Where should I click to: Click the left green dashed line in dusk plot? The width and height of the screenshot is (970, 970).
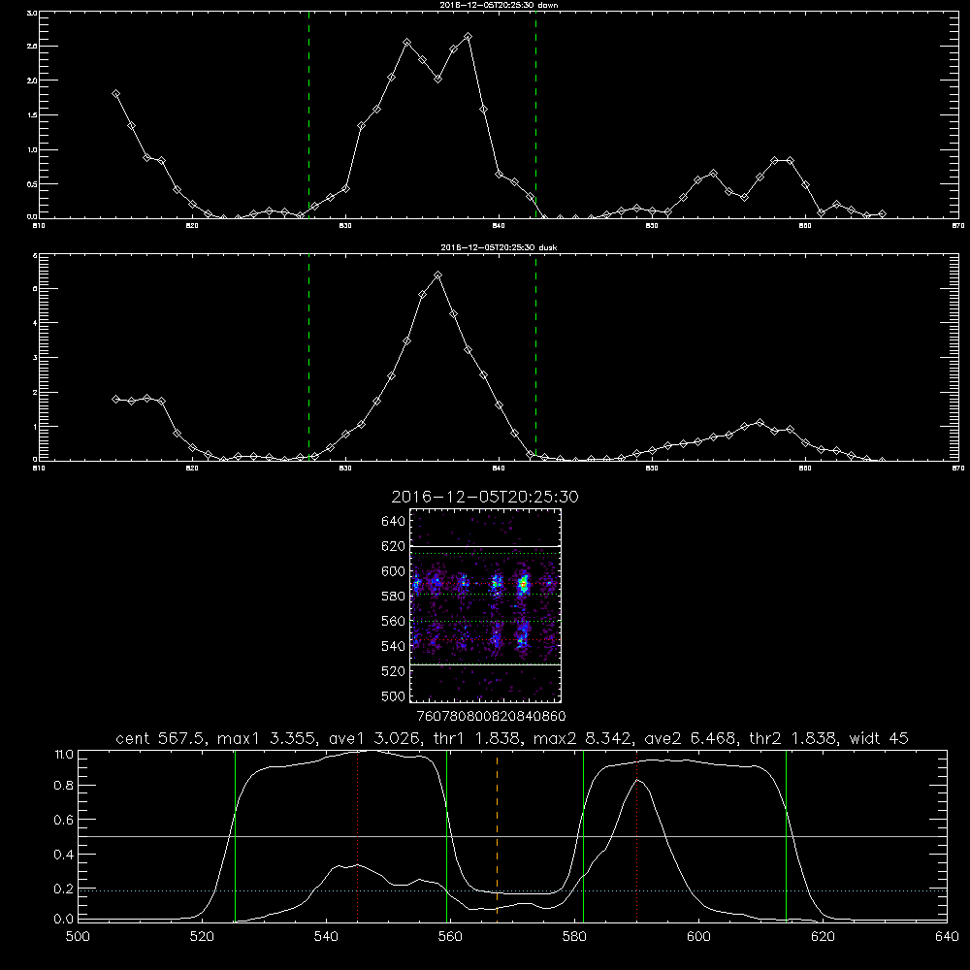pyautogui.click(x=308, y=358)
